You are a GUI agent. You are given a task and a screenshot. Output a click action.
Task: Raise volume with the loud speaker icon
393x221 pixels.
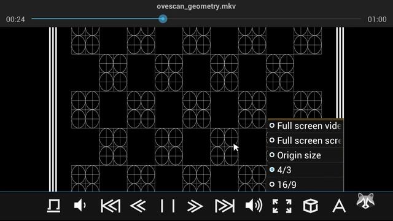tap(254, 206)
